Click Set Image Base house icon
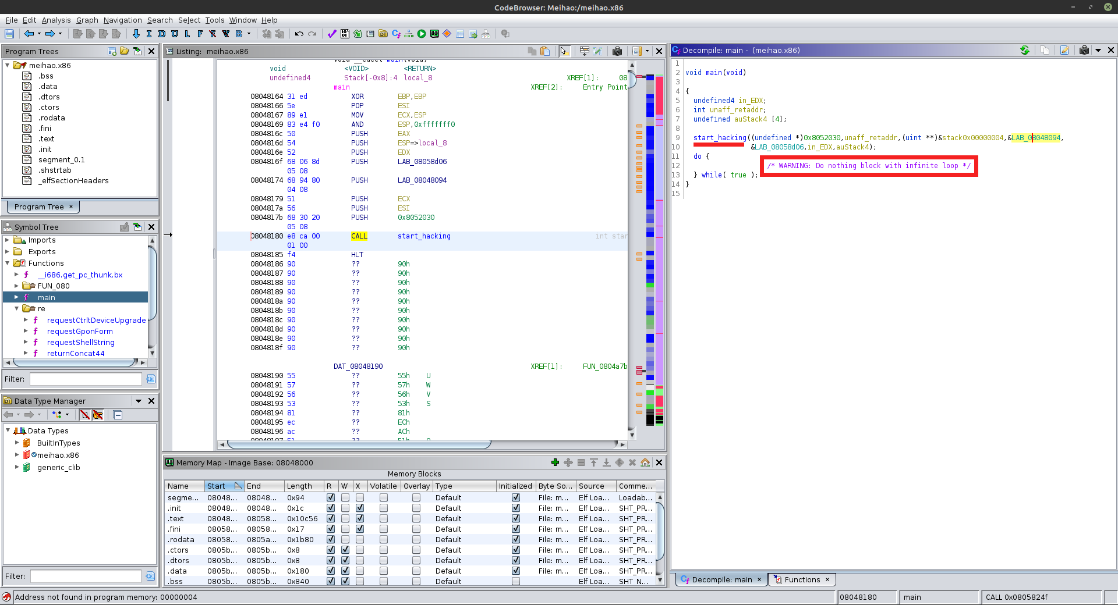Screen dimensions: 1118x605 pyautogui.click(x=645, y=462)
